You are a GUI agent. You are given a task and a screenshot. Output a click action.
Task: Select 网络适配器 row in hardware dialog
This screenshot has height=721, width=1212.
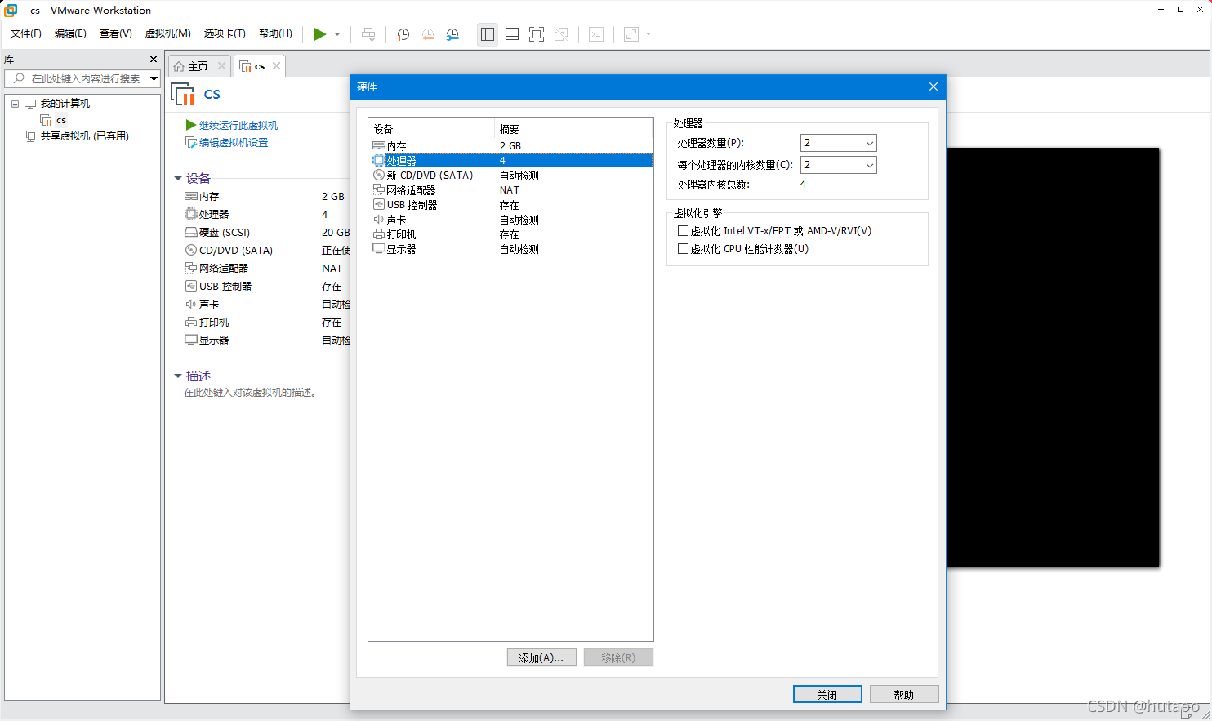click(x=510, y=189)
